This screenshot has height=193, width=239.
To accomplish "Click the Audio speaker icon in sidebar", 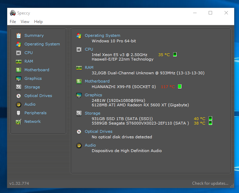I will coord(19,105).
